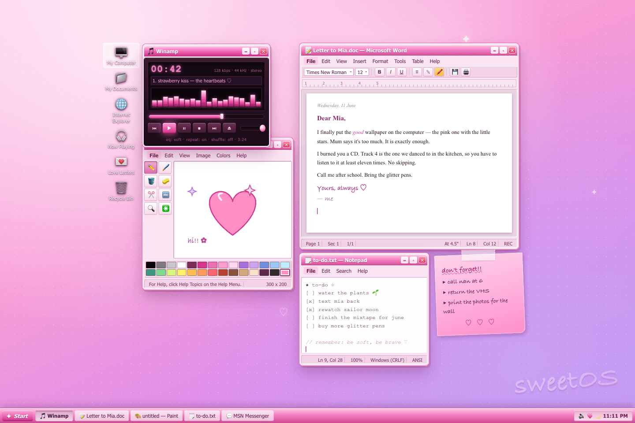Pick the yellow Eraser sponge tool
This screenshot has width=635, height=423.
click(x=165, y=181)
